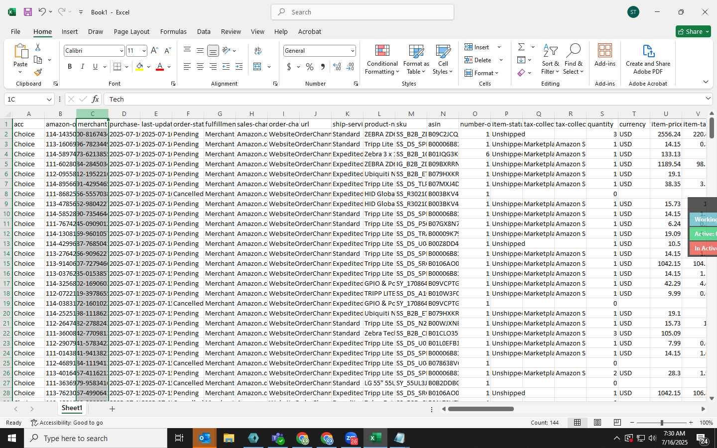Image resolution: width=717 pixels, height=448 pixels.
Task: Open Microsoft Teams from taskbar
Action: 277,438
